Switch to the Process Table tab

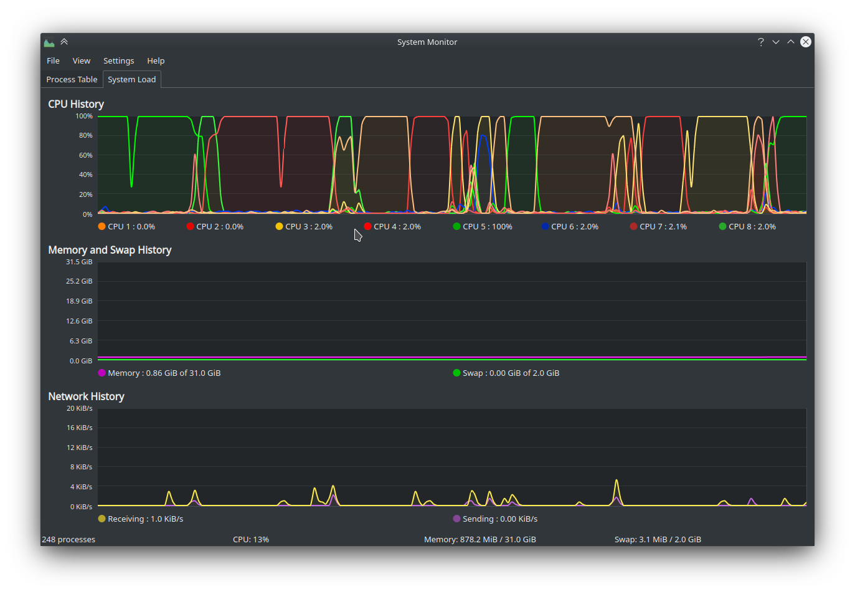click(72, 79)
